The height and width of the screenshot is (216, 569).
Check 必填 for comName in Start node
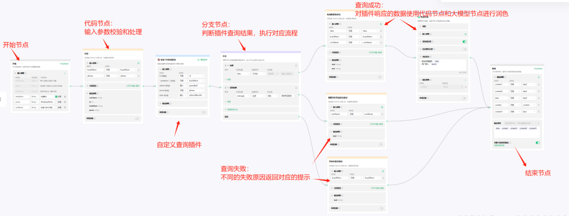click(56, 107)
